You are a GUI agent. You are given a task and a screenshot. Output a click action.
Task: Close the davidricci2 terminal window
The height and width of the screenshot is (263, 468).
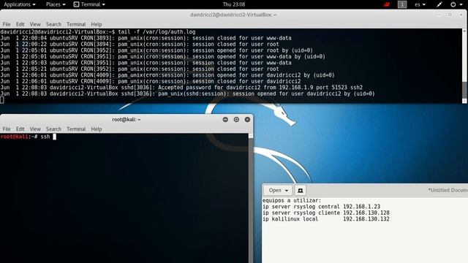pos(461,15)
